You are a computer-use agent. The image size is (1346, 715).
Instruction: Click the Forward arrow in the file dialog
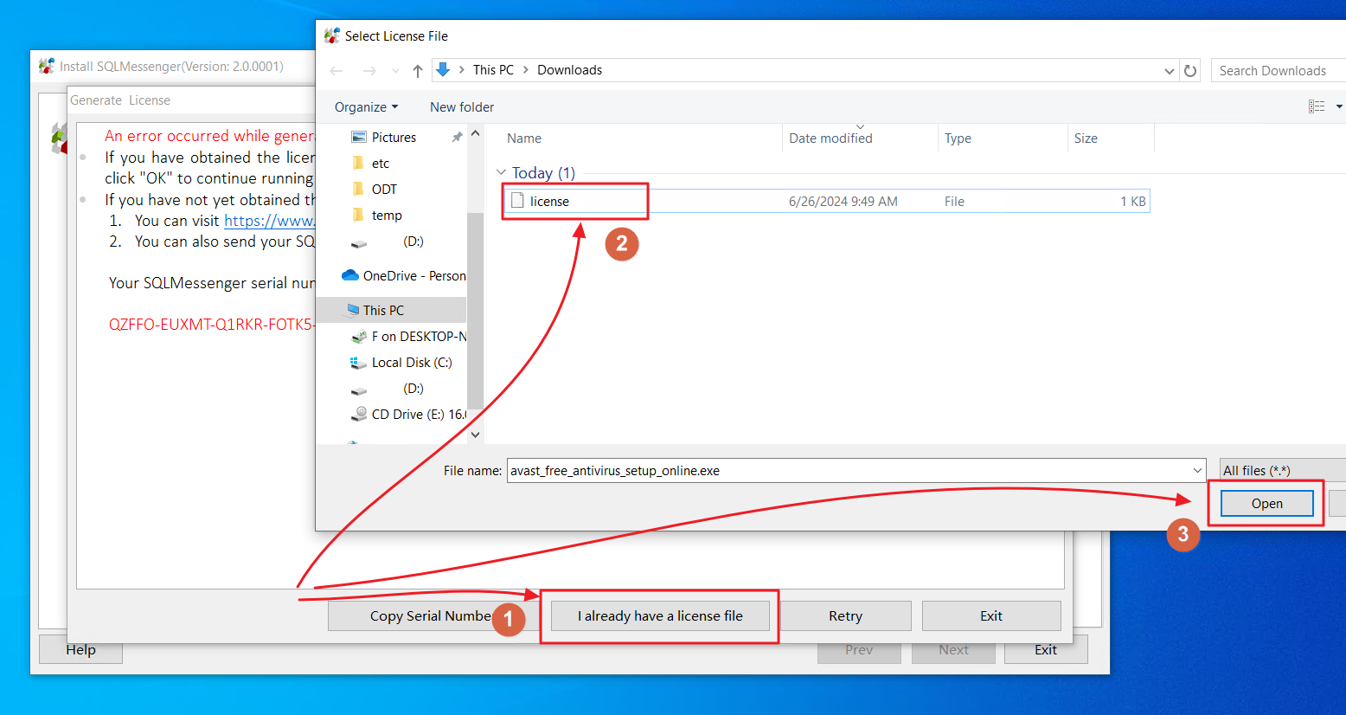[369, 71]
